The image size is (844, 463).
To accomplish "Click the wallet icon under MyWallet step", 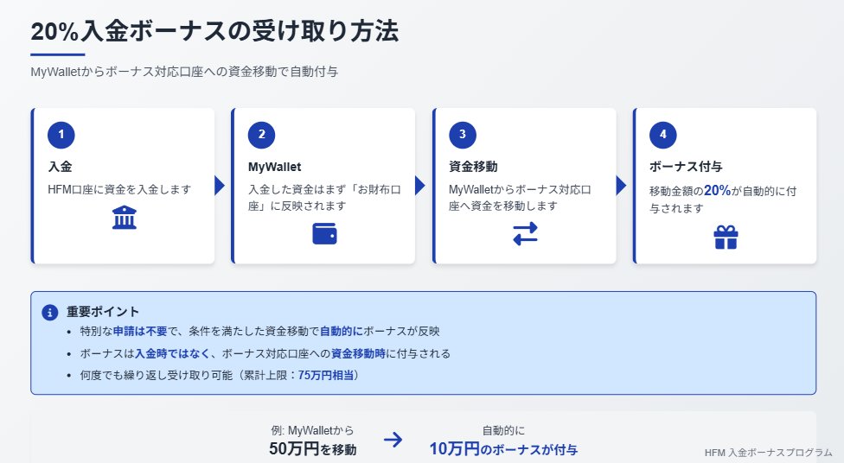I will (324, 234).
